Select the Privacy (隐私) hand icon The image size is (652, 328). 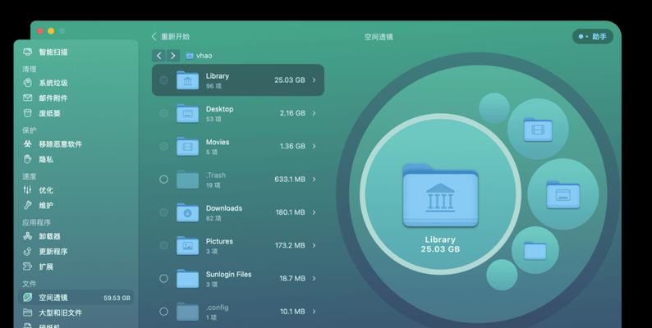pyautogui.click(x=27, y=159)
